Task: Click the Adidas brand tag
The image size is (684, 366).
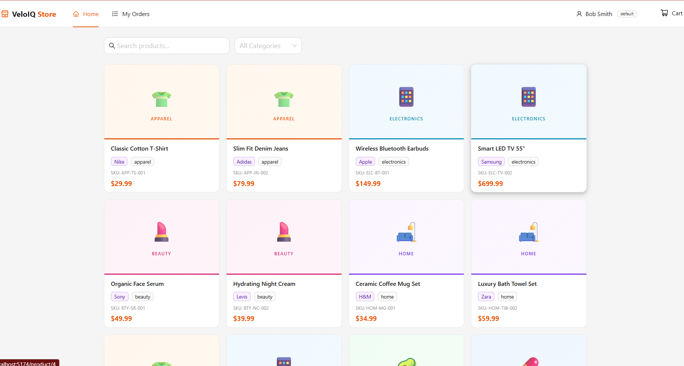Action: point(244,162)
